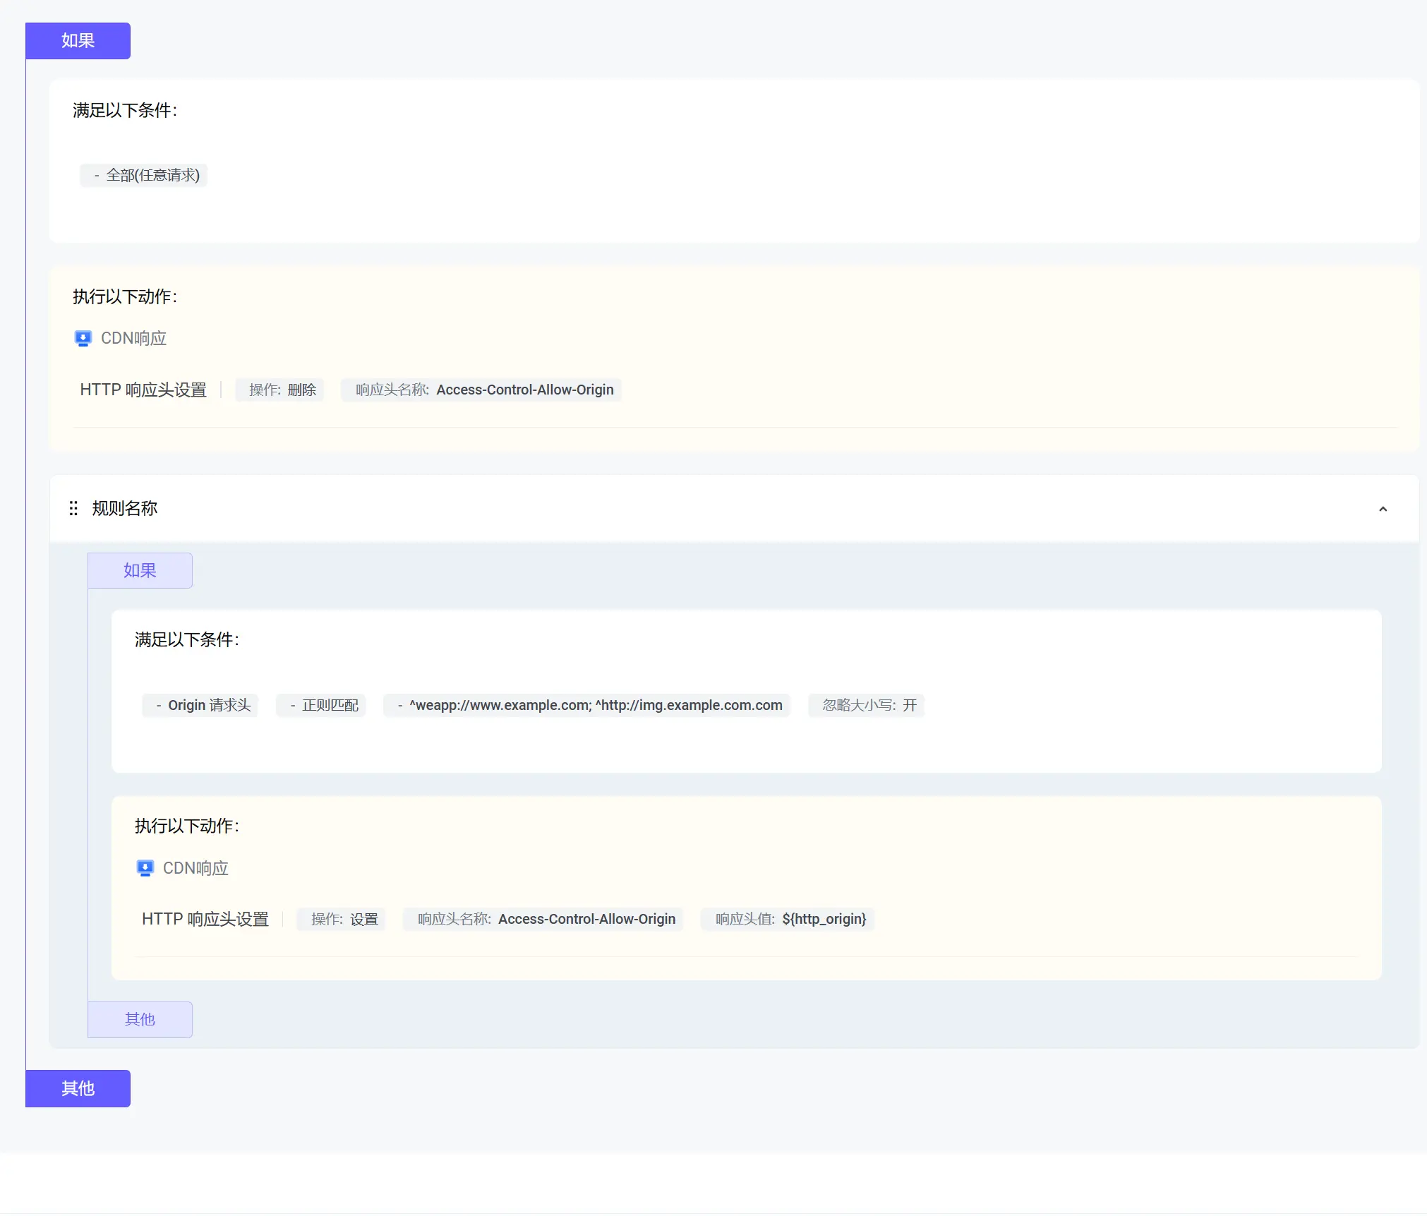
Task: Click the Origin 请求头 condition tag
Action: click(x=200, y=705)
